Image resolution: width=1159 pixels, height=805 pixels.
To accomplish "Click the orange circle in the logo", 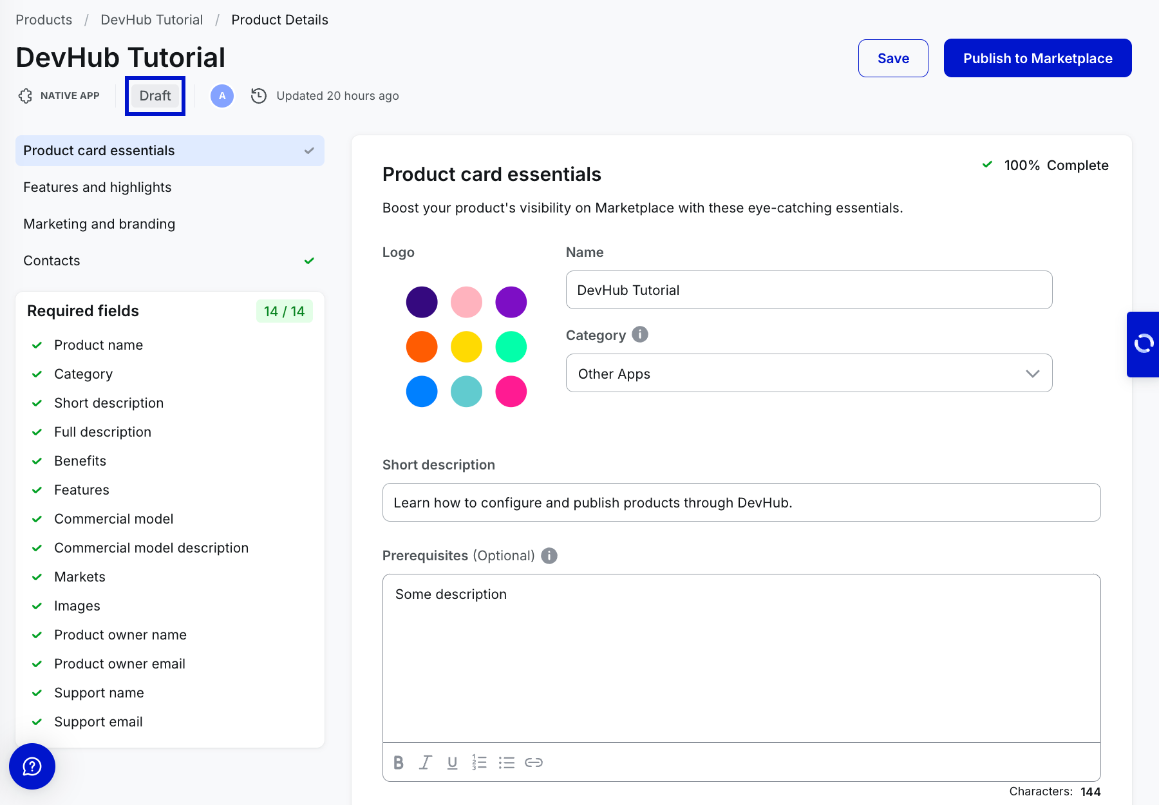I will coord(422,347).
